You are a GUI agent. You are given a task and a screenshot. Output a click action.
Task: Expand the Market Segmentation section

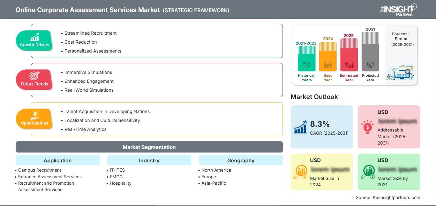(x=149, y=147)
